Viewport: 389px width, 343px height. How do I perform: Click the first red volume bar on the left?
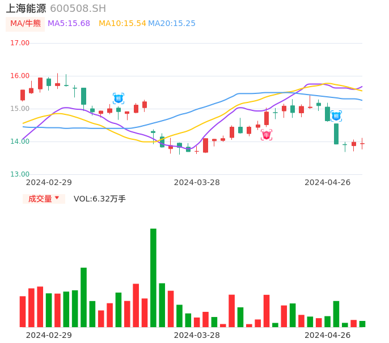pos(23,311)
